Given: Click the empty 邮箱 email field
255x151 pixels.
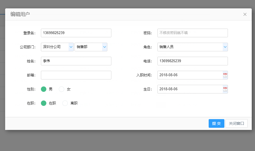Looking at the screenshot, I should pyautogui.click(x=76, y=75).
